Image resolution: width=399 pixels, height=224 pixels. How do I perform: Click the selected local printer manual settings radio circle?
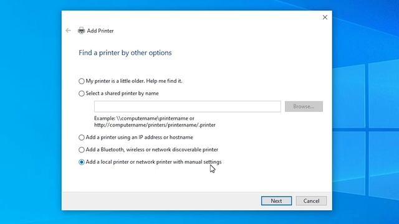(x=82, y=162)
